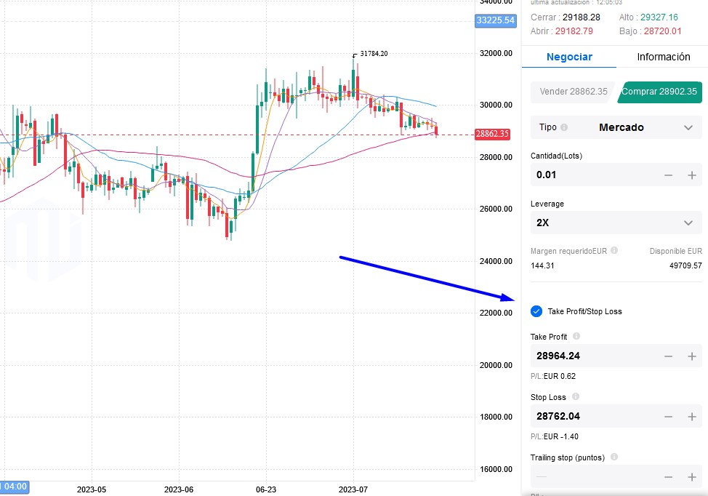Expand the Leverage 2X dropdown

click(x=616, y=223)
